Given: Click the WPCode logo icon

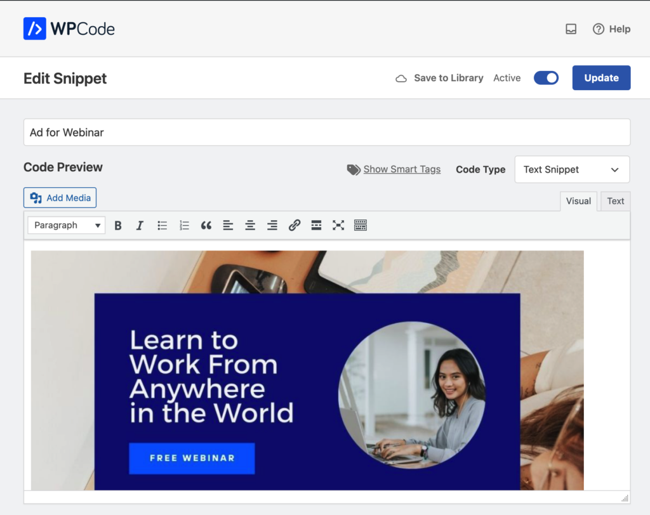Looking at the screenshot, I should [x=34, y=29].
